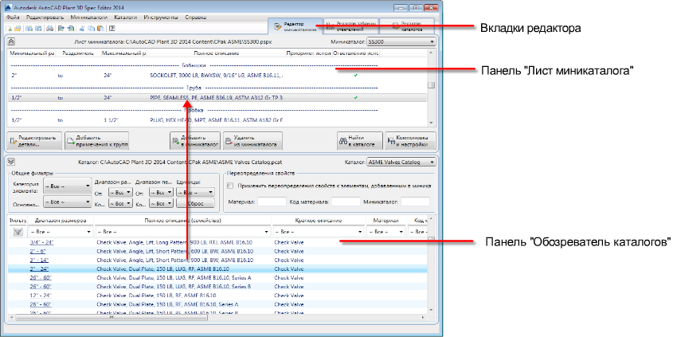
Task: Open the Категория элемента dropdown
Action: click(67, 186)
